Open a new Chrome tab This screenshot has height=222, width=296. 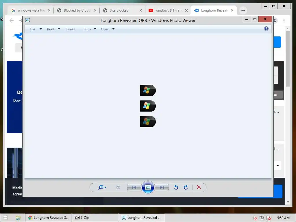coord(243,10)
